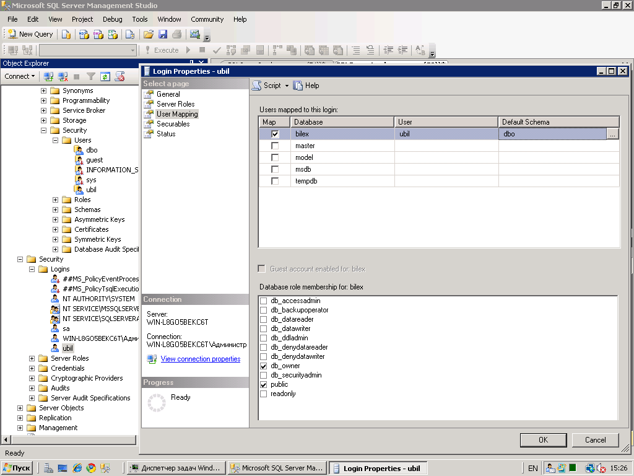Click the Connect Object Explorer icon
This screenshot has width=634, height=476.
(x=48, y=76)
